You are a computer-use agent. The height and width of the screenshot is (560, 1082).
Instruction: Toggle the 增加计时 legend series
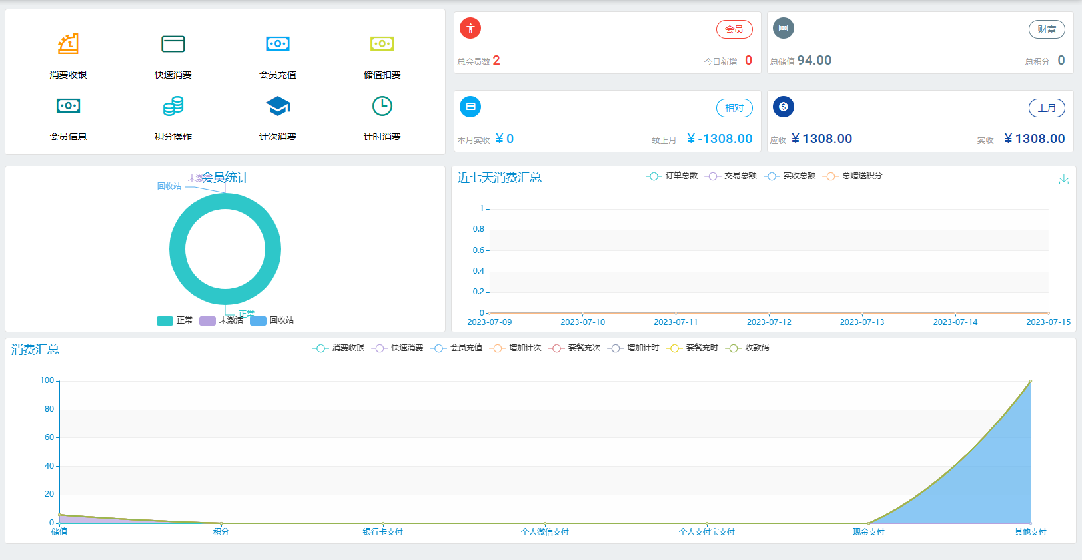point(634,348)
